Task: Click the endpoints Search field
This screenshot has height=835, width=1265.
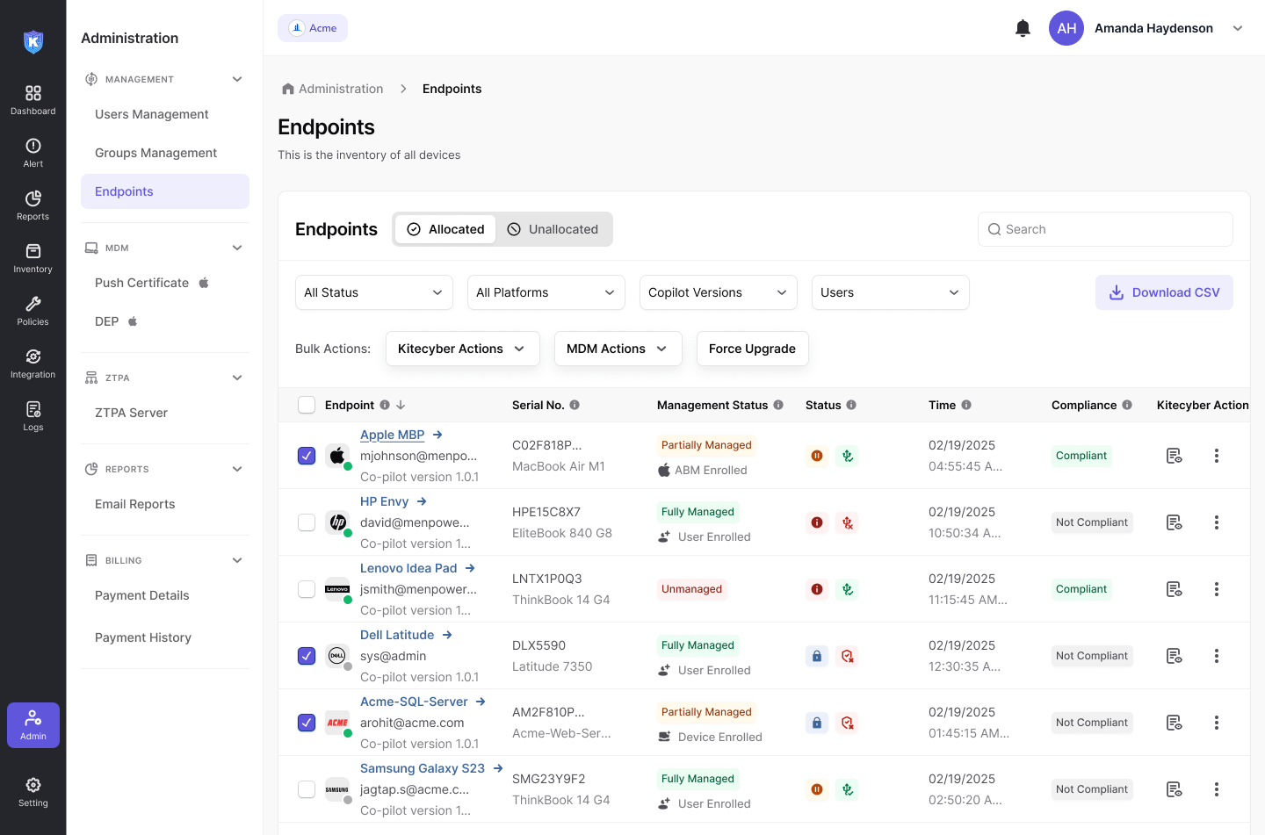Action: coord(1105,229)
